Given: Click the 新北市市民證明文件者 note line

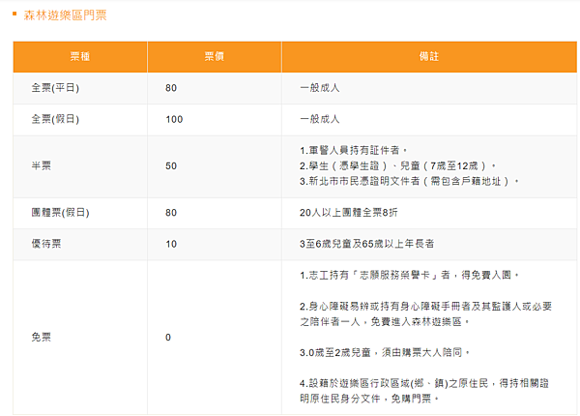Looking at the screenshot, I should point(410,181).
